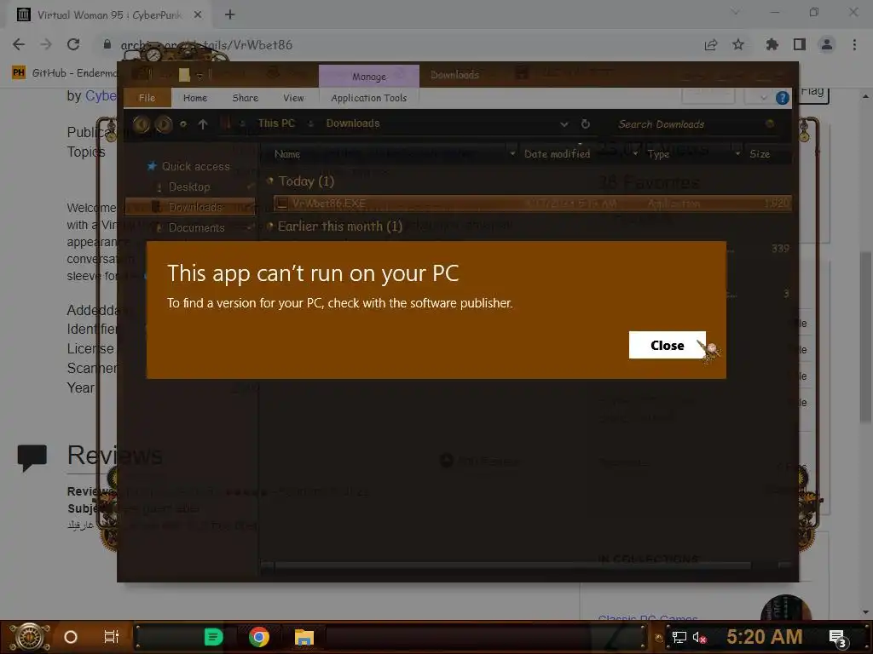
Task: Open a new Chrome tab
Action: (x=230, y=15)
